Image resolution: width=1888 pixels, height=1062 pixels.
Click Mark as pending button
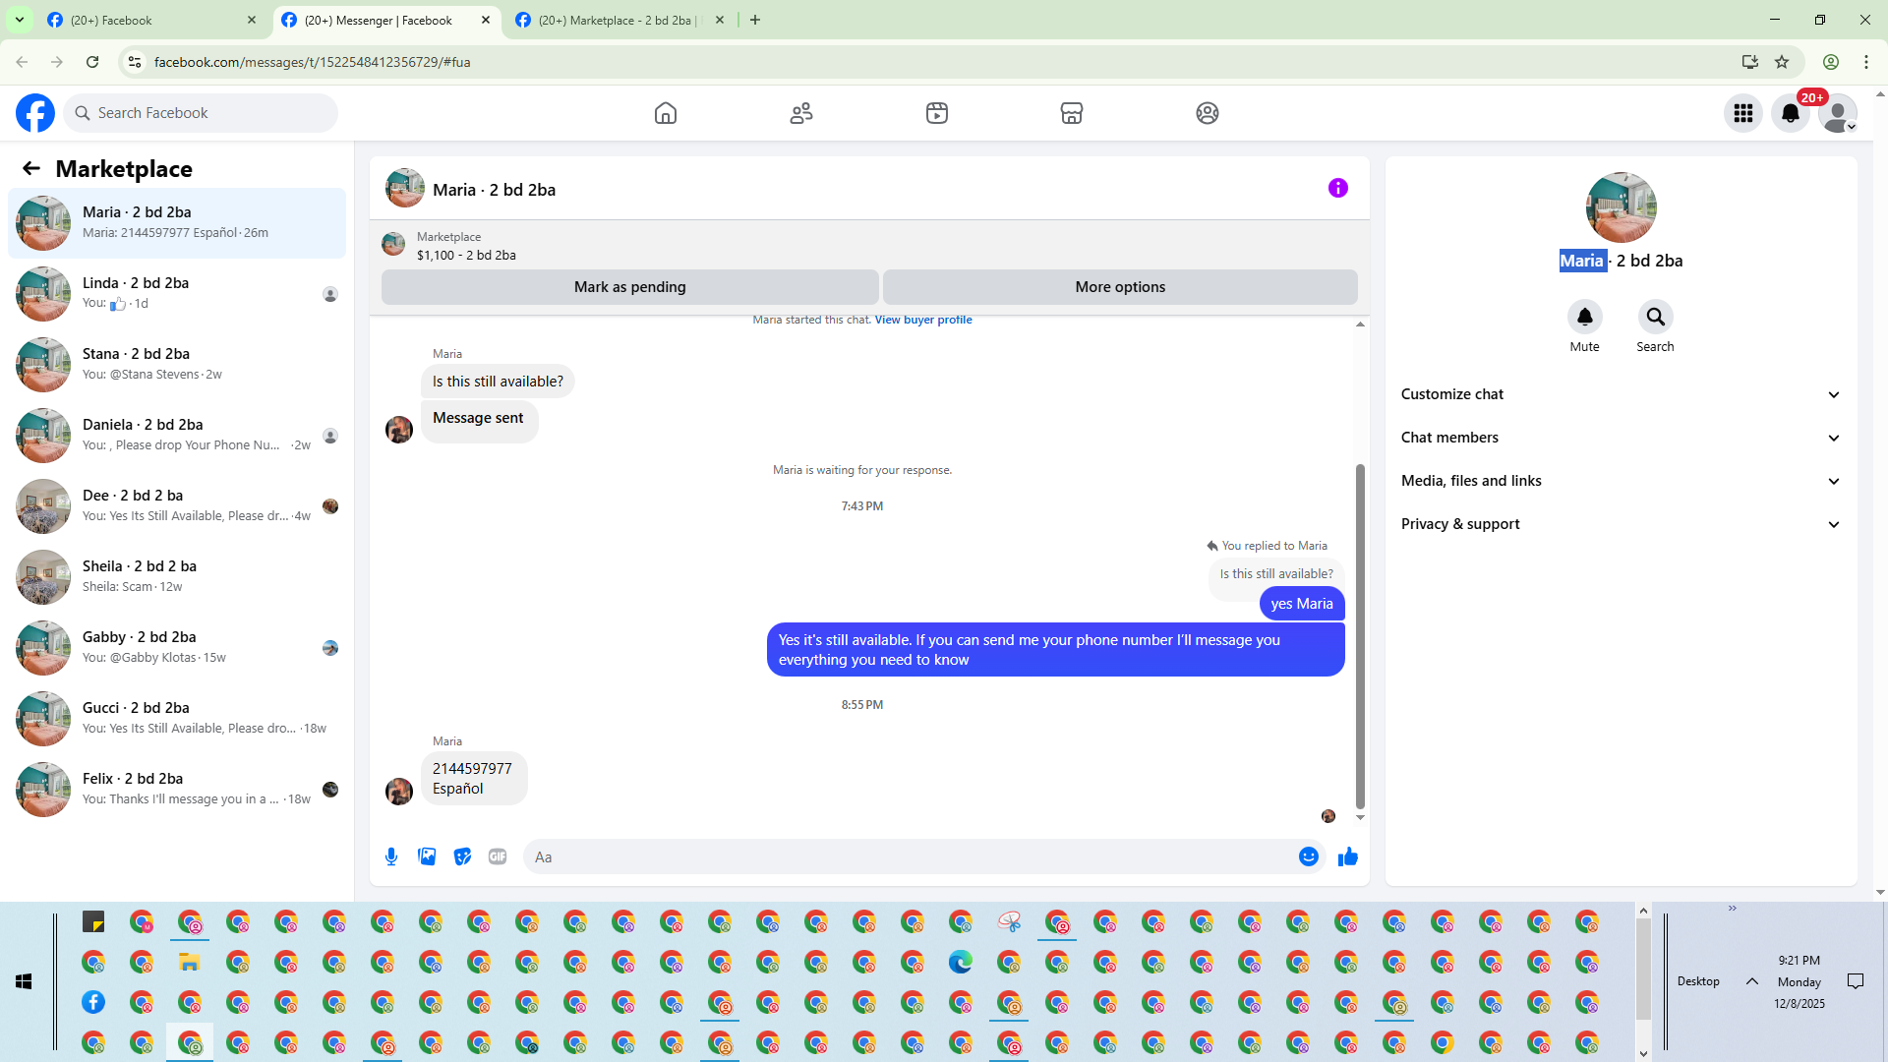pos(630,287)
